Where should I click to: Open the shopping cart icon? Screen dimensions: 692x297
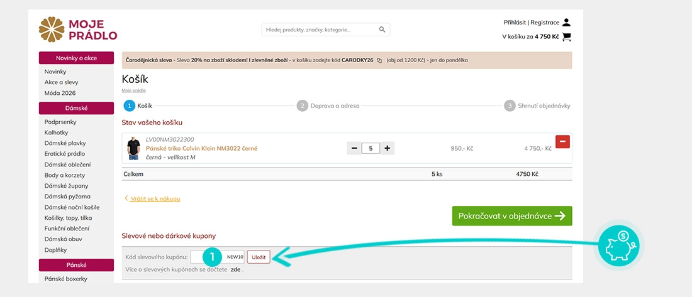[567, 37]
